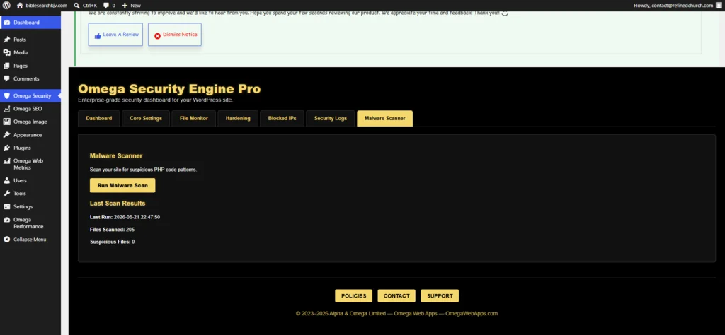Click the Omega Image picture icon
The image size is (725, 335).
tap(6, 122)
